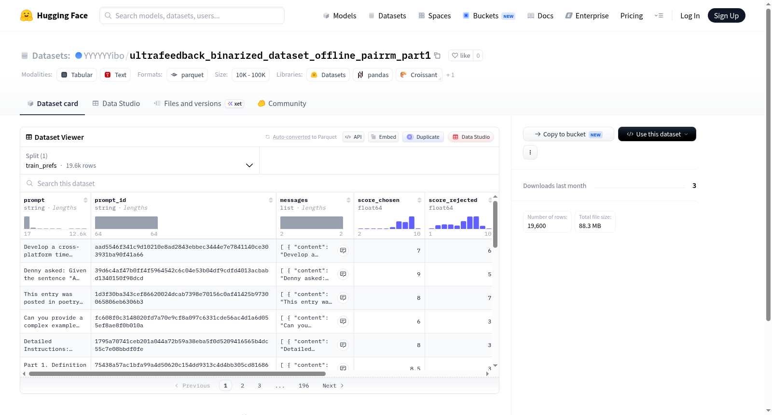Viewport: 772px width, 415px height.
Task: Switch to the Data Studio tab
Action: pyautogui.click(x=116, y=104)
